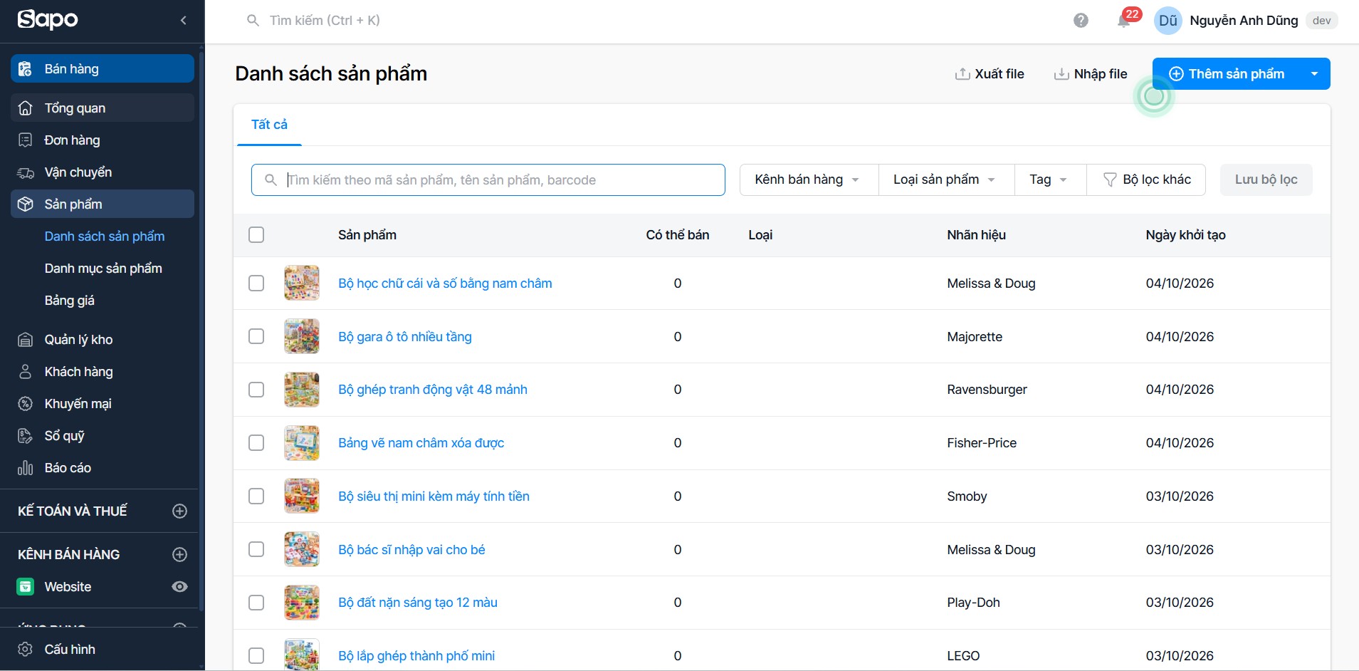This screenshot has height=671, width=1359.
Task: Click the Bán hàng module icon
Action: (26, 69)
